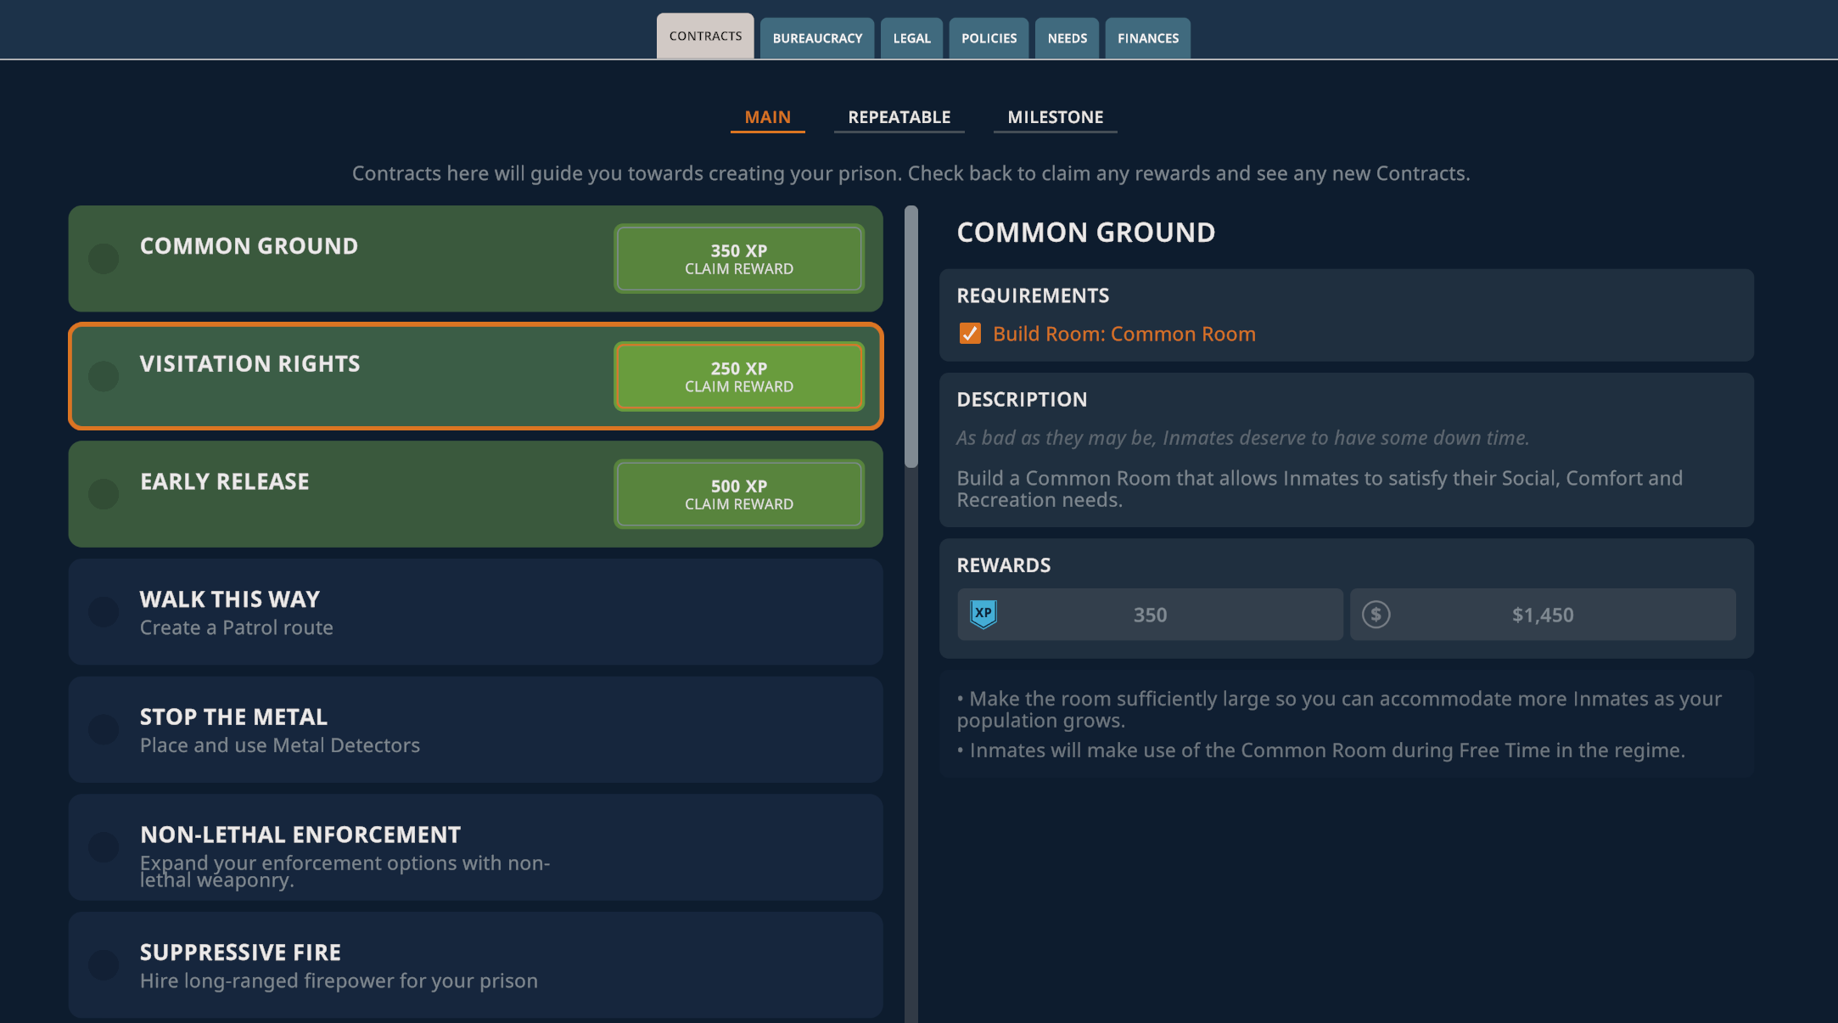Click the status circle beside Stop The Metal
The height and width of the screenshot is (1023, 1838).
pos(104,728)
